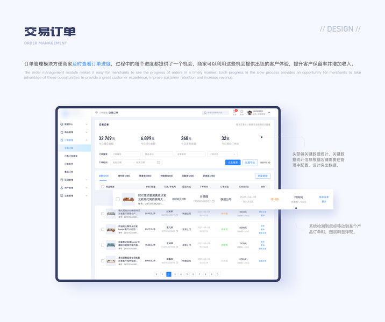Switch to the 待付款(284) tab

click(x=124, y=176)
